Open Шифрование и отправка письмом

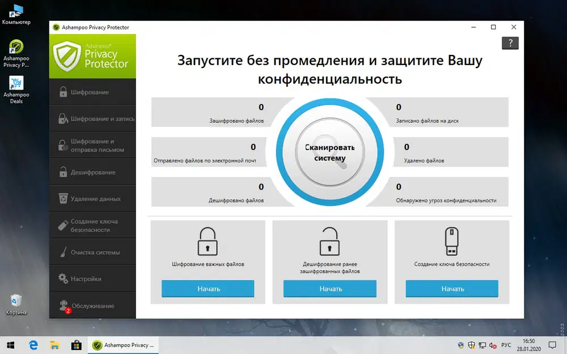pos(92,144)
